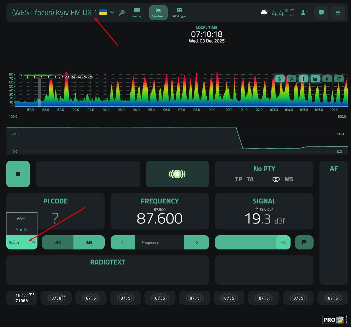The width and height of the screenshot is (351, 327).
Task: Click the stop playback button
Action: click(x=18, y=174)
